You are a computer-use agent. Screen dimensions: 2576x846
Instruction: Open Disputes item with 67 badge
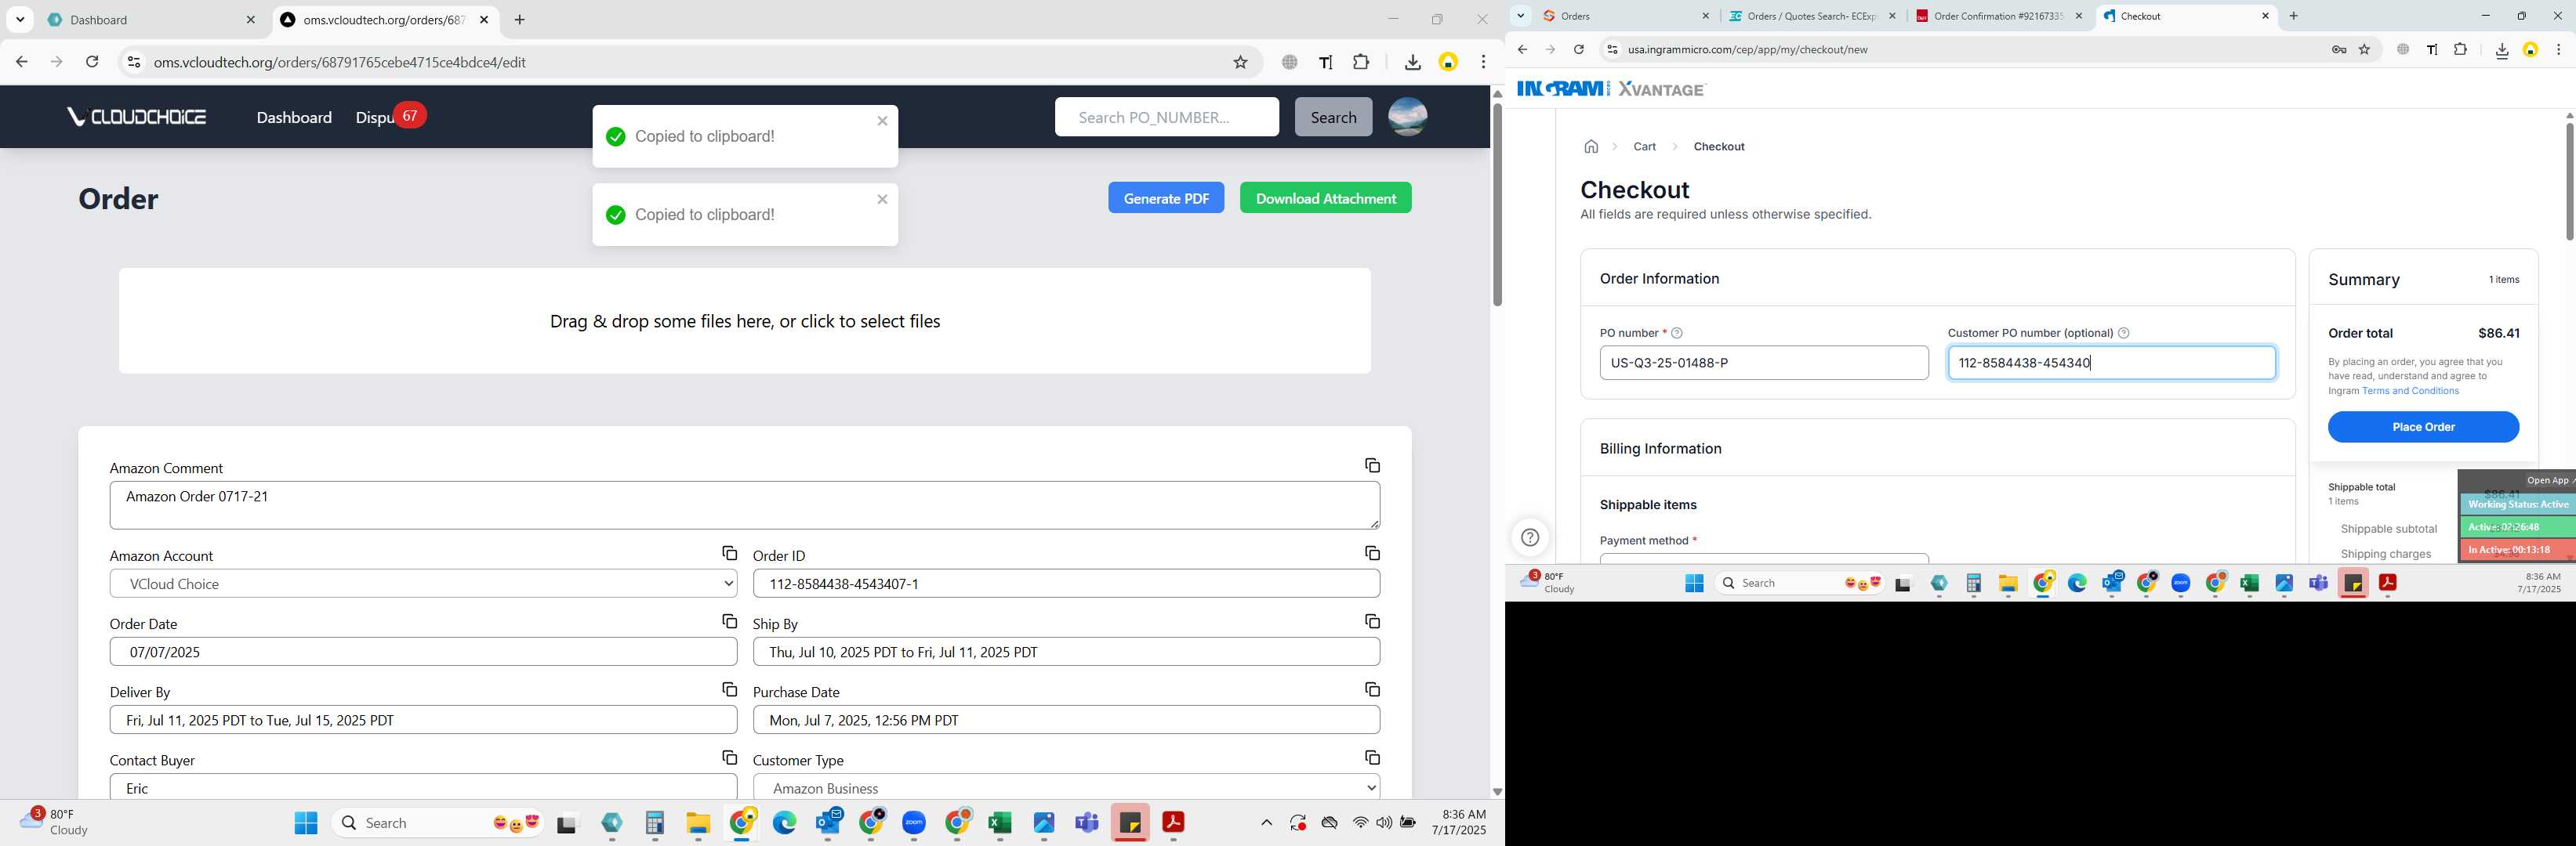390,117
